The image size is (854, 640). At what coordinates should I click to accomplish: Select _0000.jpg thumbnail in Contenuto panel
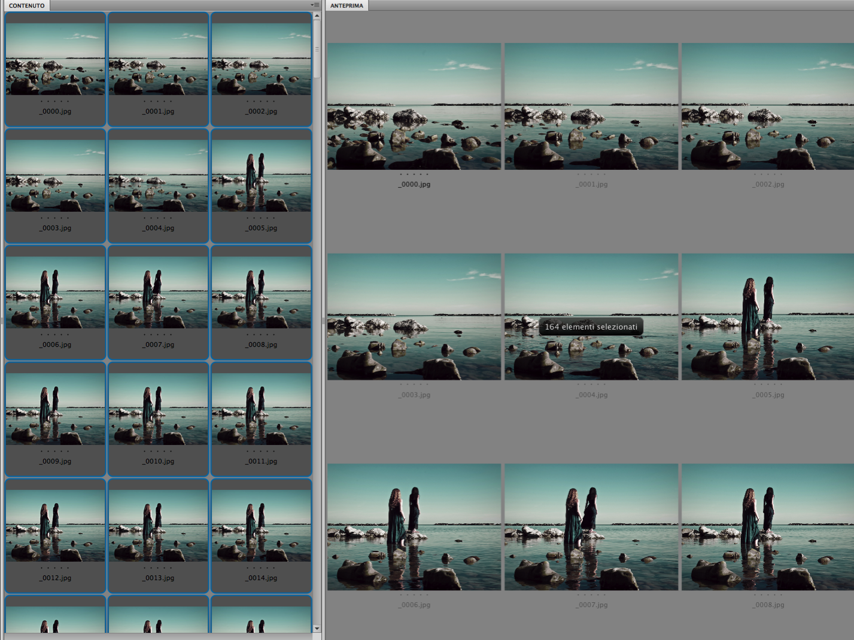[x=55, y=59]
